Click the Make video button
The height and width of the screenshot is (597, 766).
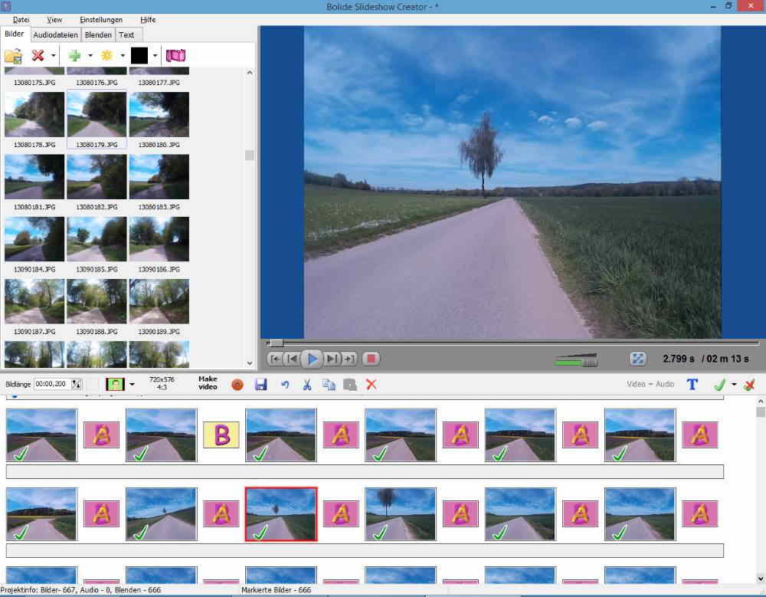208,383
